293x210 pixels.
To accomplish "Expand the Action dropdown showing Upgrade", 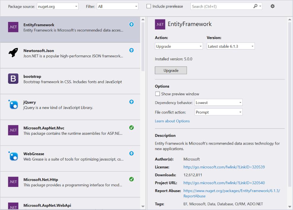I will pos(179,46).
